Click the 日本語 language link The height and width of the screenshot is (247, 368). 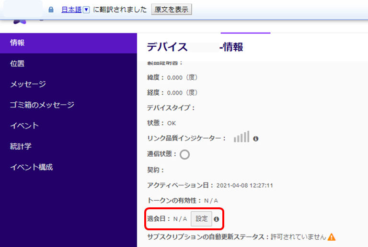(x=71, y=10)
